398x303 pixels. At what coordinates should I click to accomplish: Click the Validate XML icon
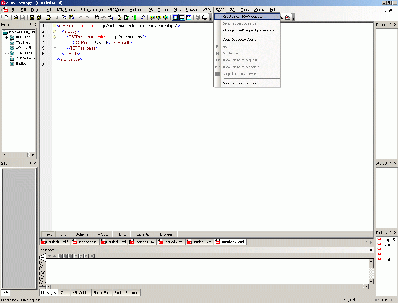(126, 17)
